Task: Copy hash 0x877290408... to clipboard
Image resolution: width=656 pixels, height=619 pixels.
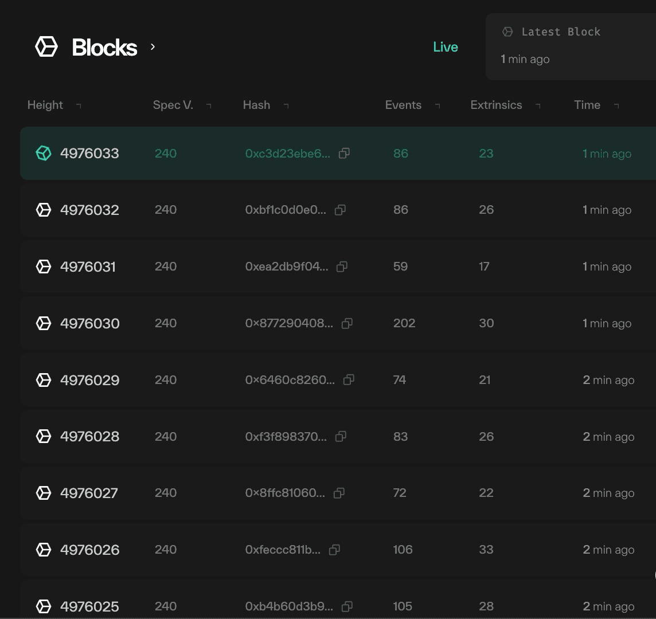Action: [x=347, y=323]
